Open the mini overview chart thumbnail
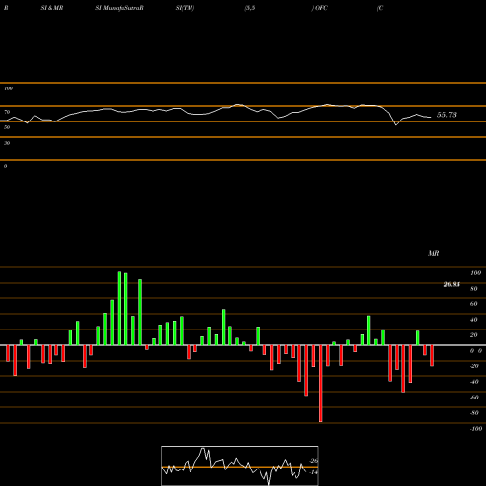 point(240,466)
